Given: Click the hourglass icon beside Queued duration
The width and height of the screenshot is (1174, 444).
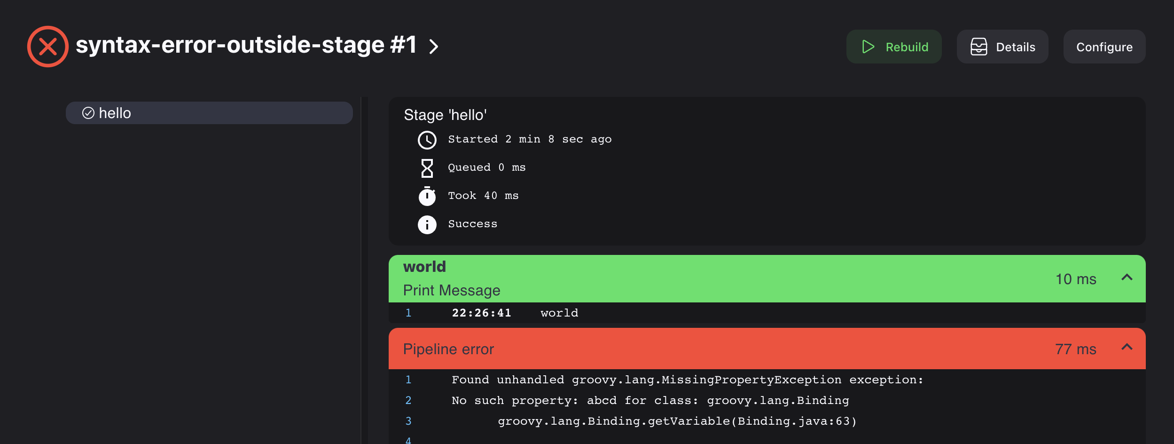Looking at the screenshot, I should point(427,167).
